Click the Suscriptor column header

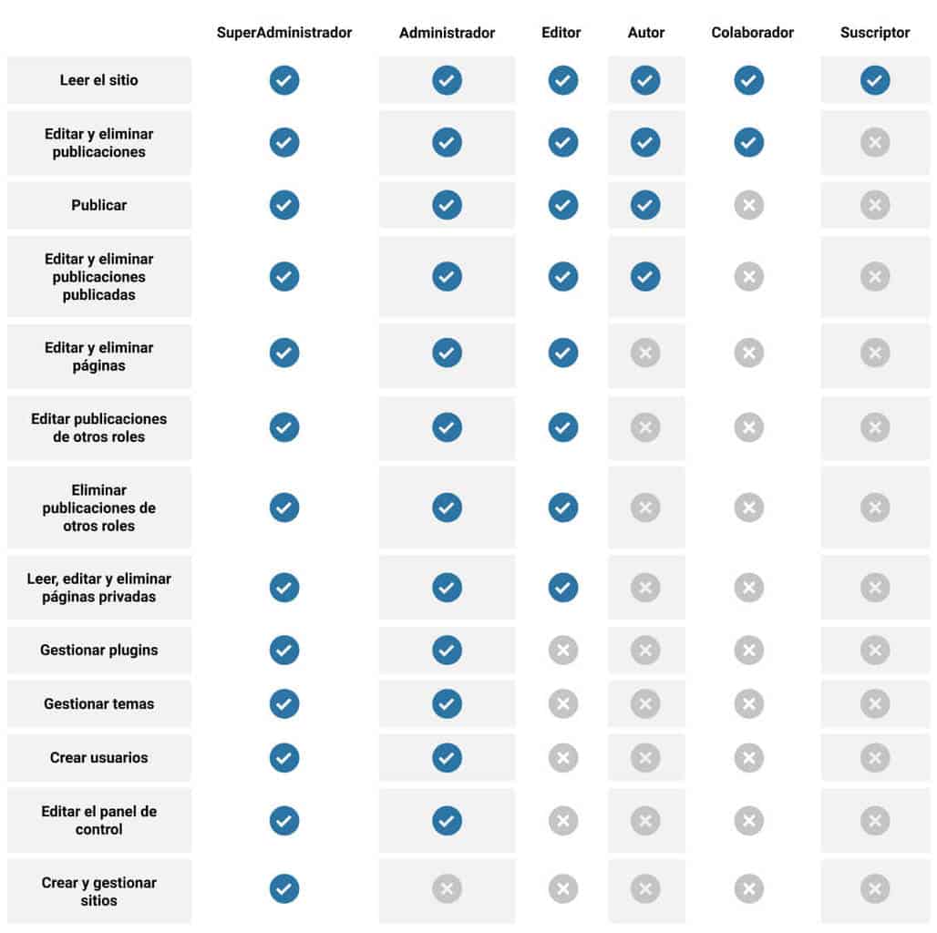coord(875,33)
